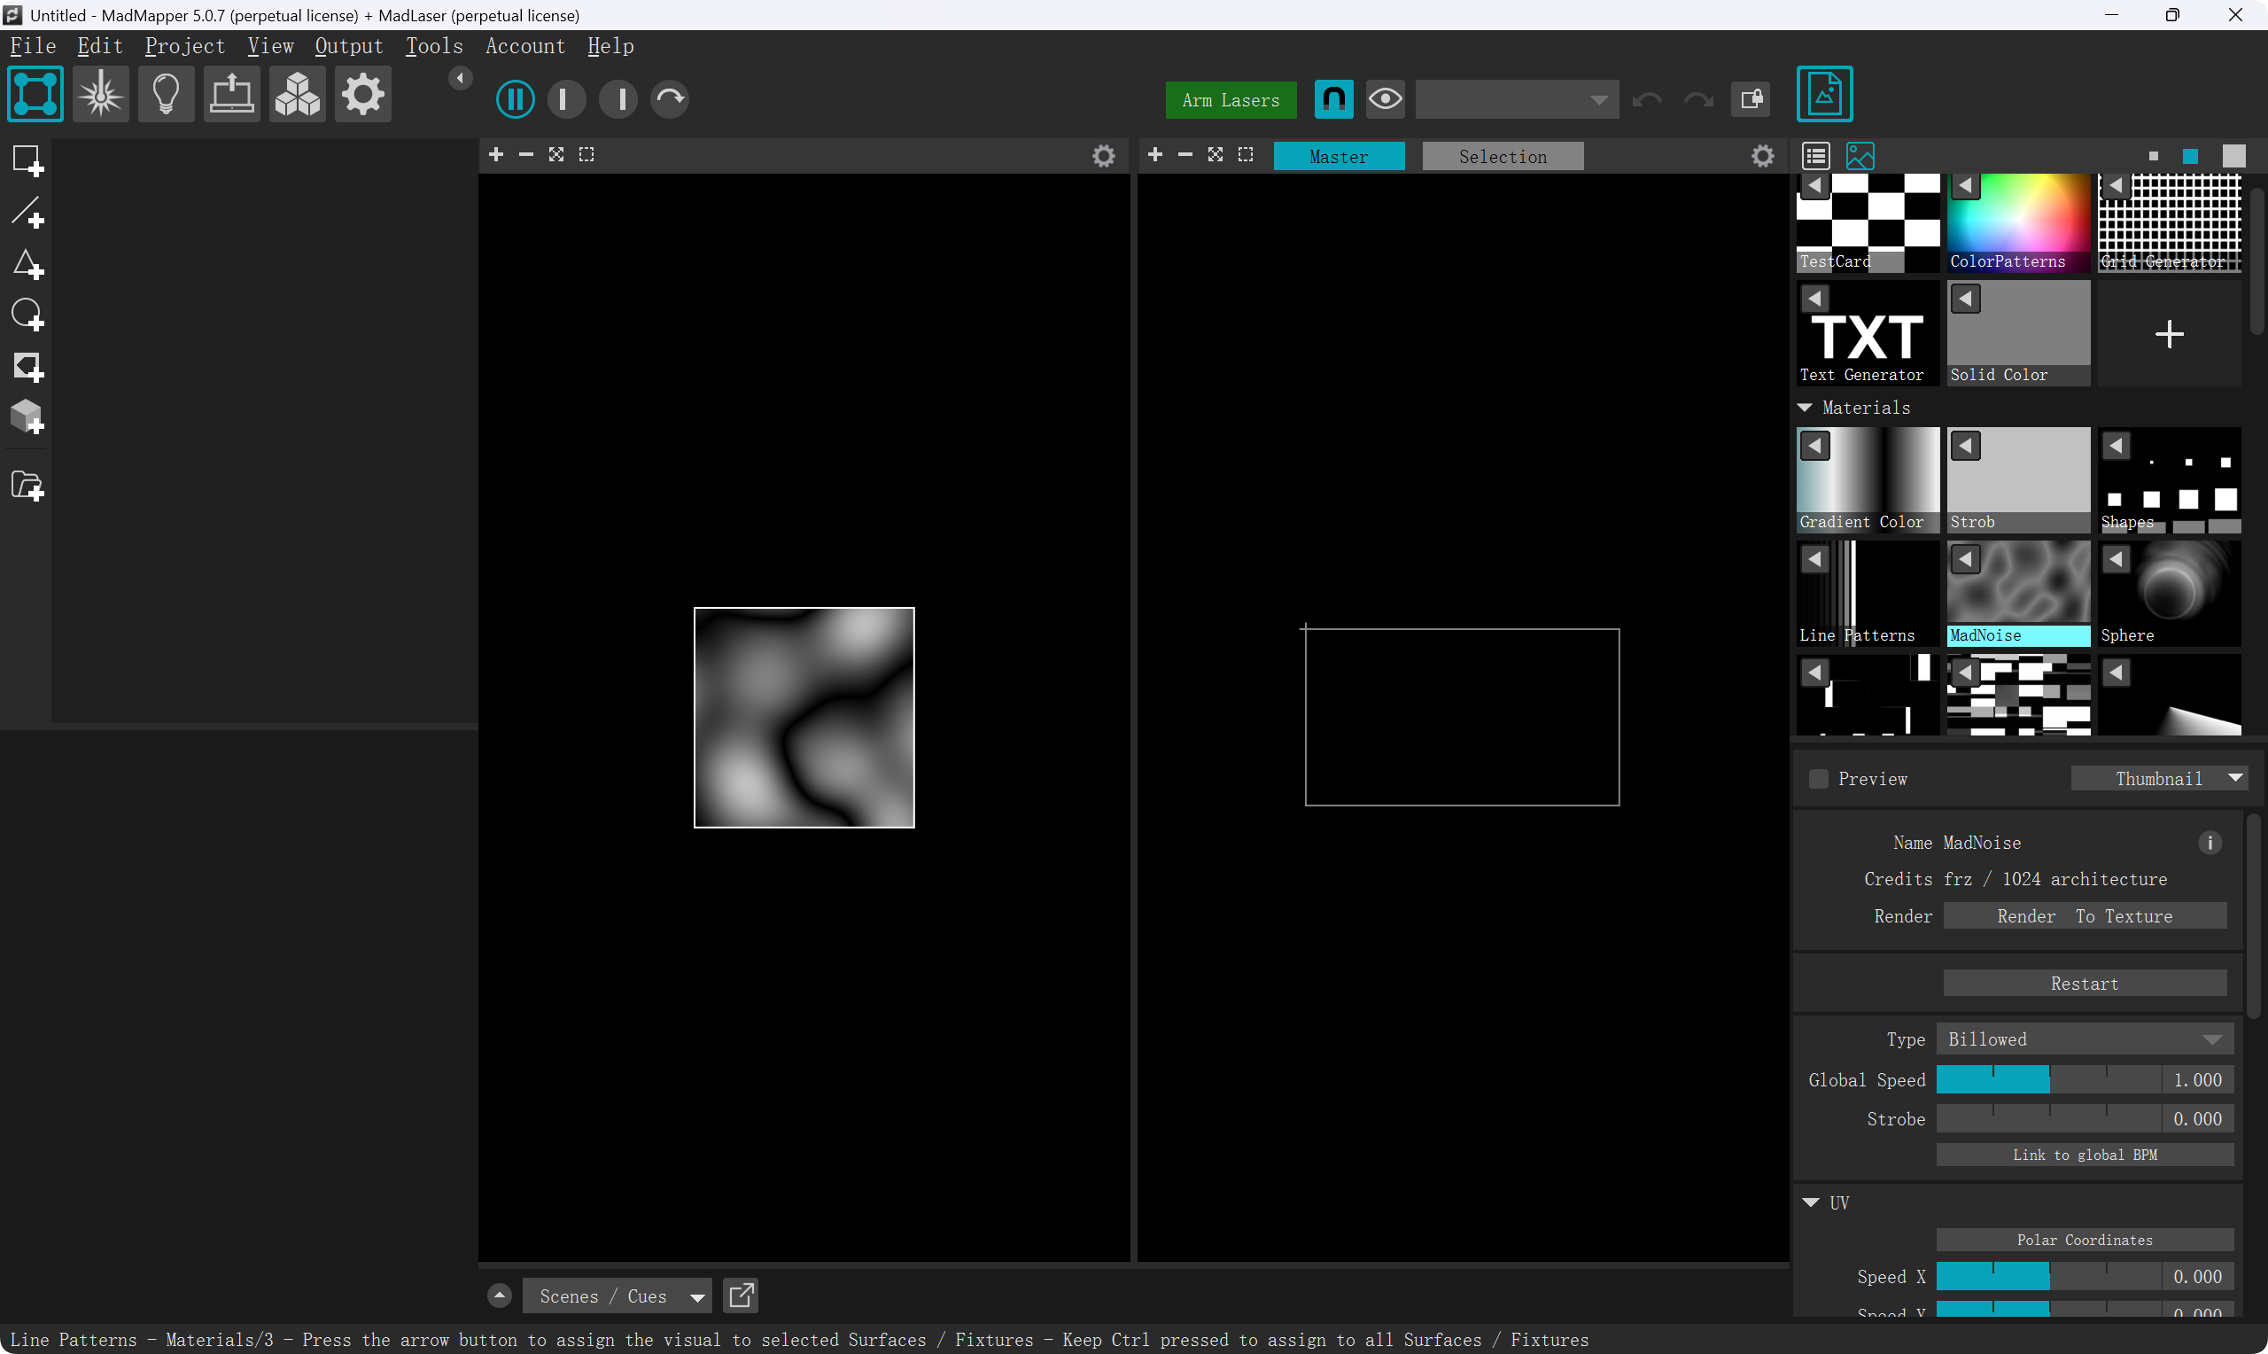This screenshot has width=2268, height=1354.
Task: Collapse the Materials section
Action: click(x=1805, y=408)
